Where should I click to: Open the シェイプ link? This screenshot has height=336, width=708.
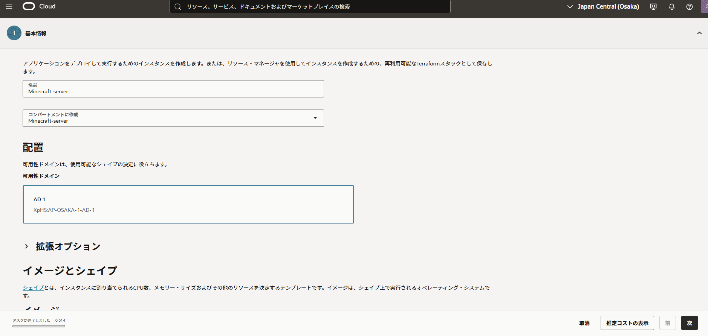click(x=33, y=288)
